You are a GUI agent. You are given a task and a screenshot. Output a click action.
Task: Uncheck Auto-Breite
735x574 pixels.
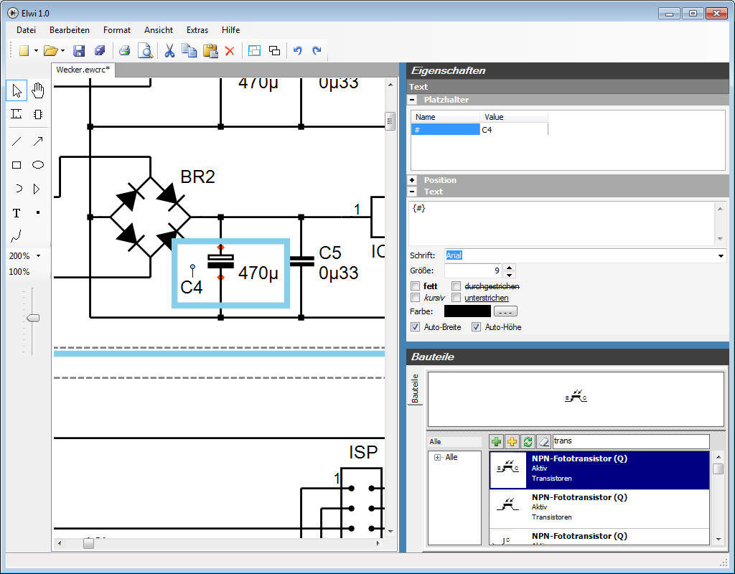point(415,327)
